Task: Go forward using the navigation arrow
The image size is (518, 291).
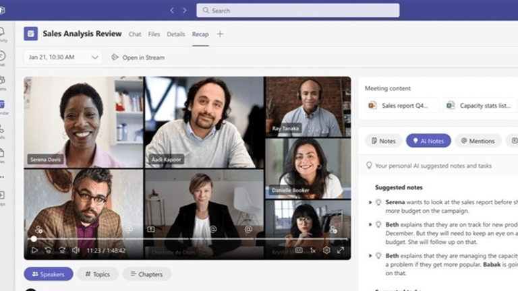Action: (x=185, y=10)
